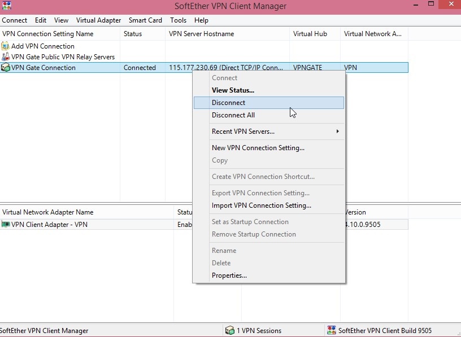Click the VPN Sessions icon in status bar

click(x=229, y=330)
